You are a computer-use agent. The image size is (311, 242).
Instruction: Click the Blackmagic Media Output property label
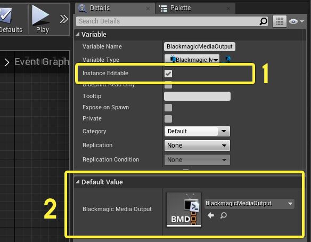(117, 209)
